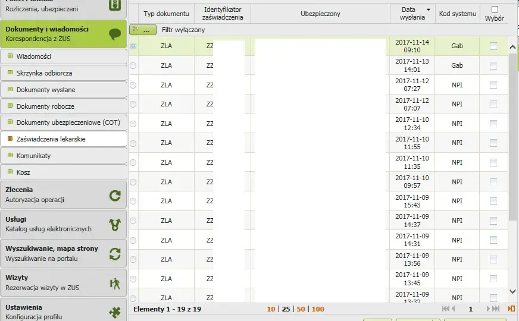Tick checkbox for row sent 2017-11-14 09:10

tap(493, 46)
